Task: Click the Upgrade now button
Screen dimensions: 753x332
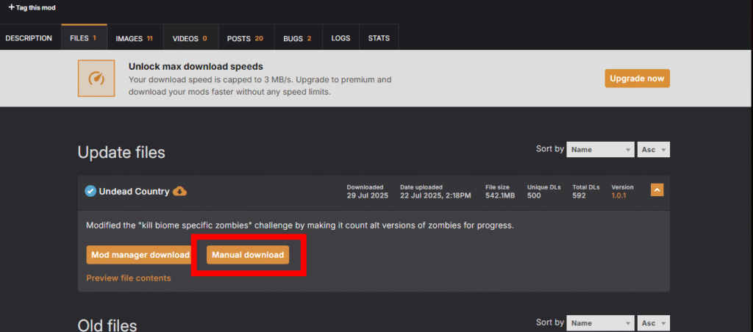Action: click(x=638, y=78)
